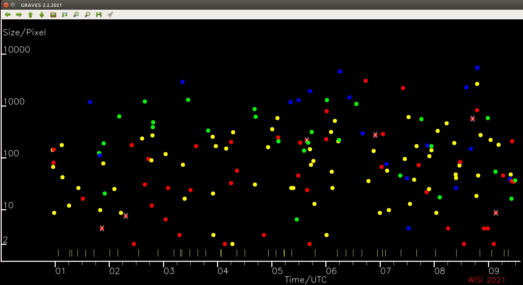This screenshot has width=523, height=285.
Task: Click the green right arrow toolbar icon
Action: click(19, 15)
